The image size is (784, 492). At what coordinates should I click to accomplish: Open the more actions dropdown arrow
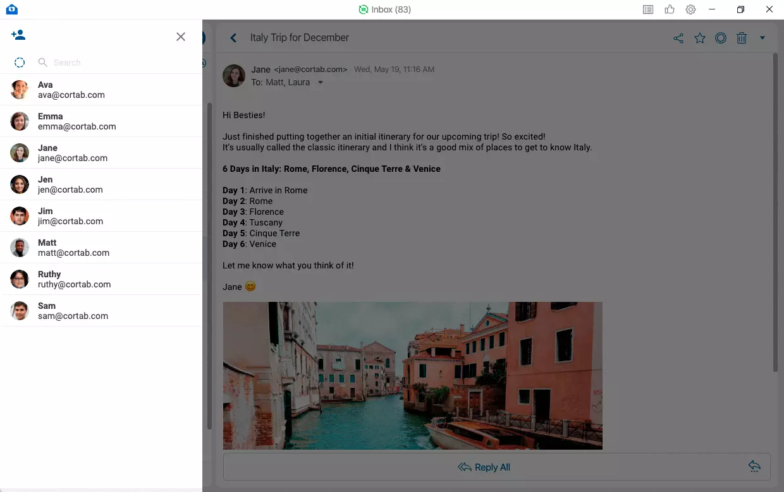click(x=763, y=38)
